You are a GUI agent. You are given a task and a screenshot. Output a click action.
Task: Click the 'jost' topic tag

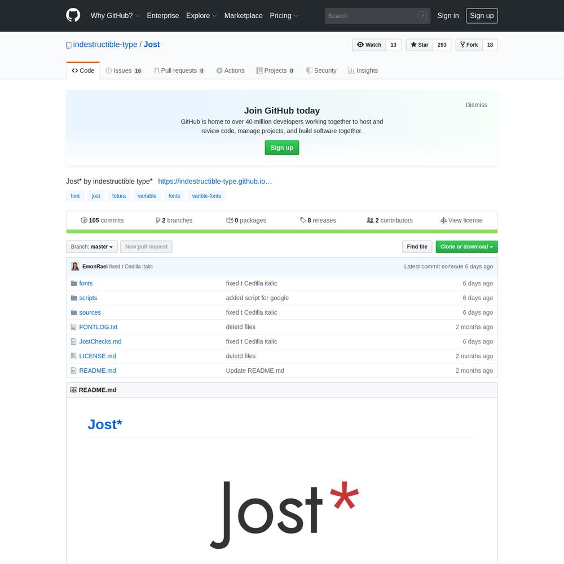tap(96, 196)
